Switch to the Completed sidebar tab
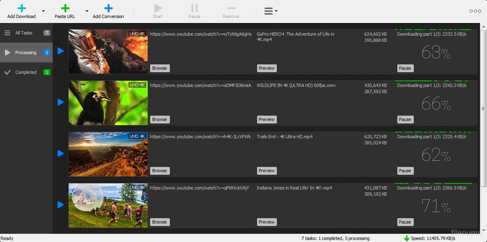This screenshot has width=487, height=242. click(x=26, y=72)
